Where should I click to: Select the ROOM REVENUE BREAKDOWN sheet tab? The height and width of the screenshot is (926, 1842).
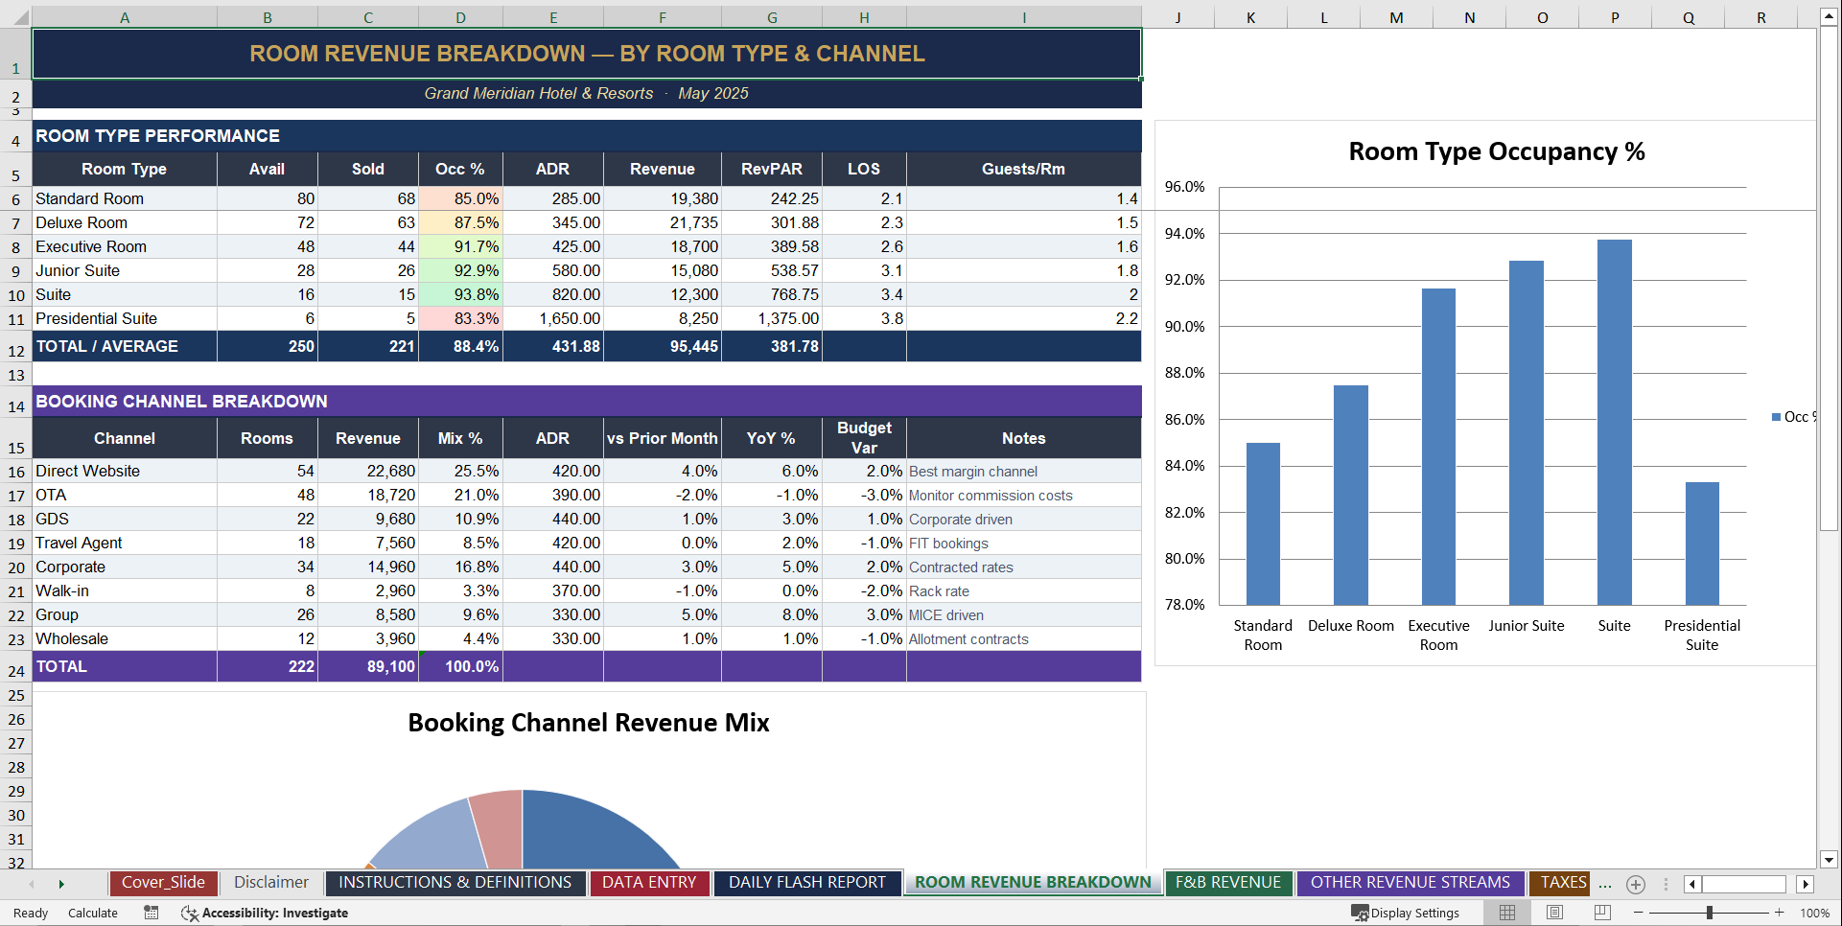point(1033,883)
